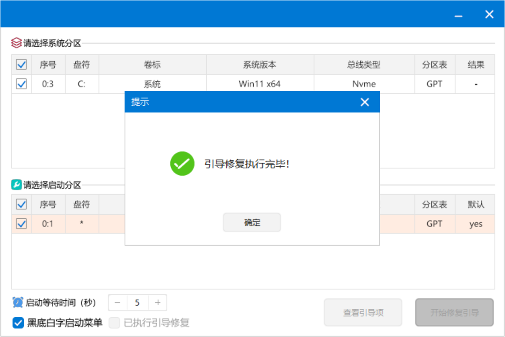The width and height of the screenshot is (505, 337).
Task: Select the C: drive letter cell
Action: pos(82,84)
